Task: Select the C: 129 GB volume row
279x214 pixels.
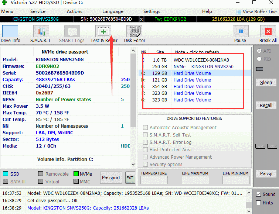Action: (x=195, y=73)
